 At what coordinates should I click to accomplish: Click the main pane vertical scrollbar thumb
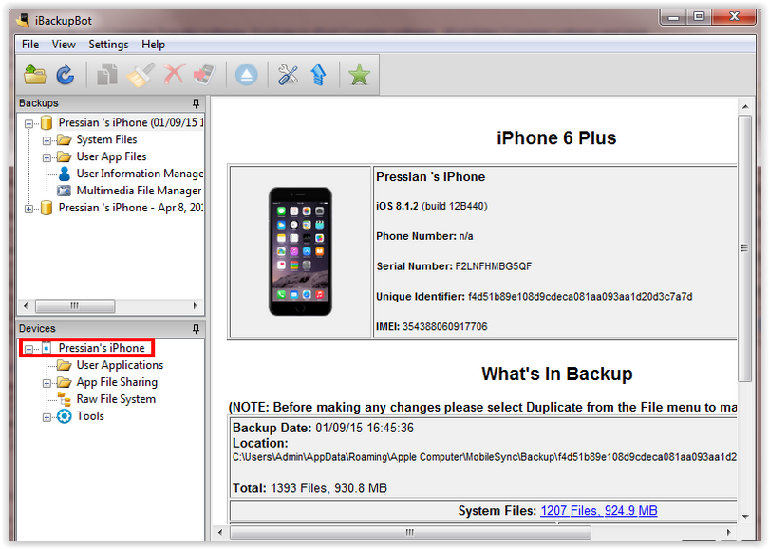(x=745, y=248)
